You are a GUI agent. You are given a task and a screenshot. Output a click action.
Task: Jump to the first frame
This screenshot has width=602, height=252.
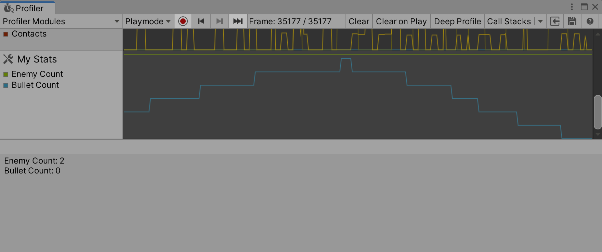pyautogui.click(x=201, y=21)
